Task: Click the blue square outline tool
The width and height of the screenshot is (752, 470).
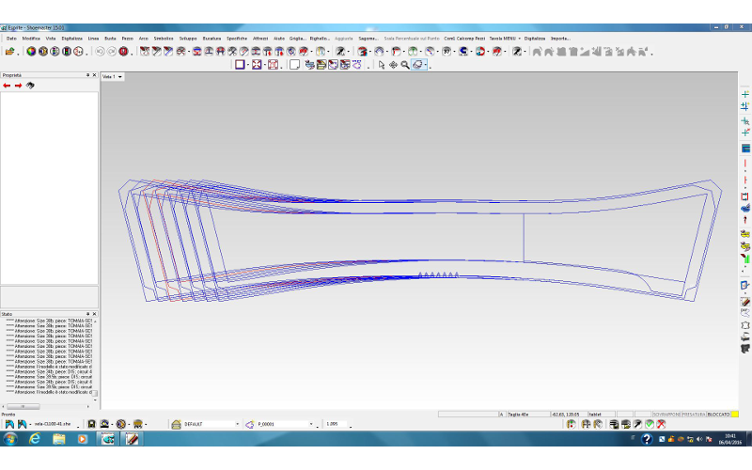Action: [x=240, y=65]
